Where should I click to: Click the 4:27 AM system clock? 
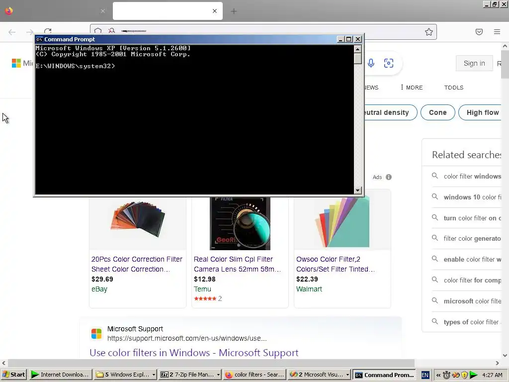click(492, 375)
